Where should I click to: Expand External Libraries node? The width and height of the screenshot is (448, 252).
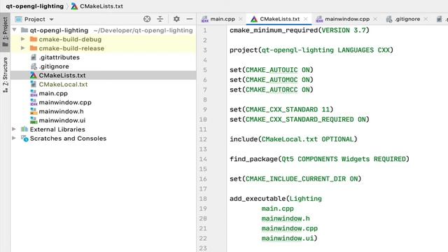click(x=14, y=129)
